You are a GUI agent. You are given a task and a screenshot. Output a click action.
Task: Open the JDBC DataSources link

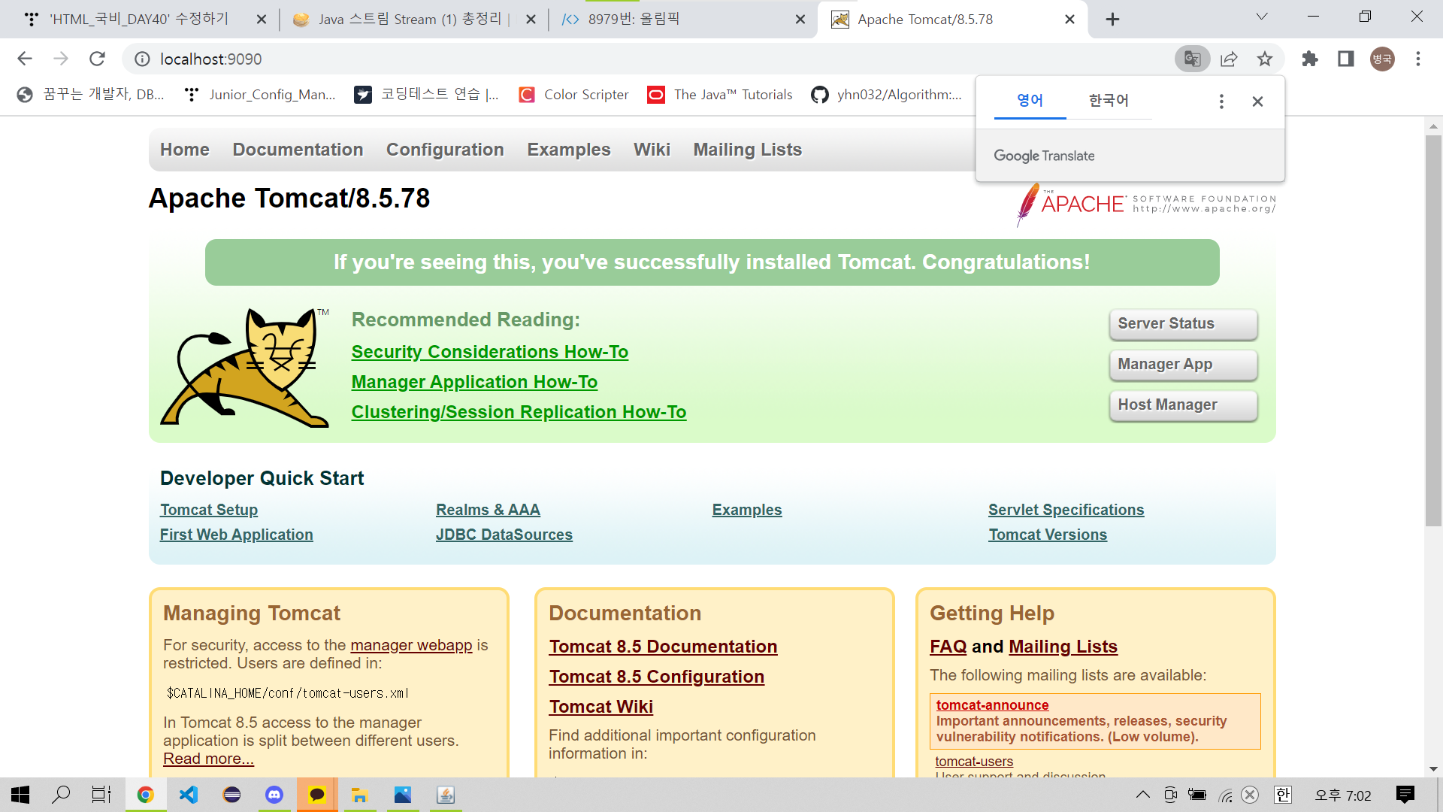pos(504,535)
